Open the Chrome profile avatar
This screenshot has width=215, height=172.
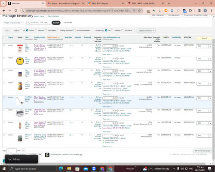(x=205, y=11)
